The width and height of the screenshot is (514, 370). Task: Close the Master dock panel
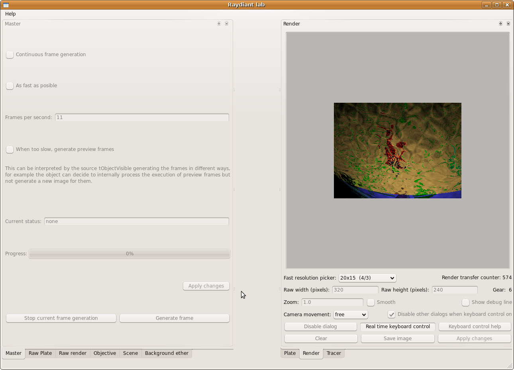click(x=227, y=24)
